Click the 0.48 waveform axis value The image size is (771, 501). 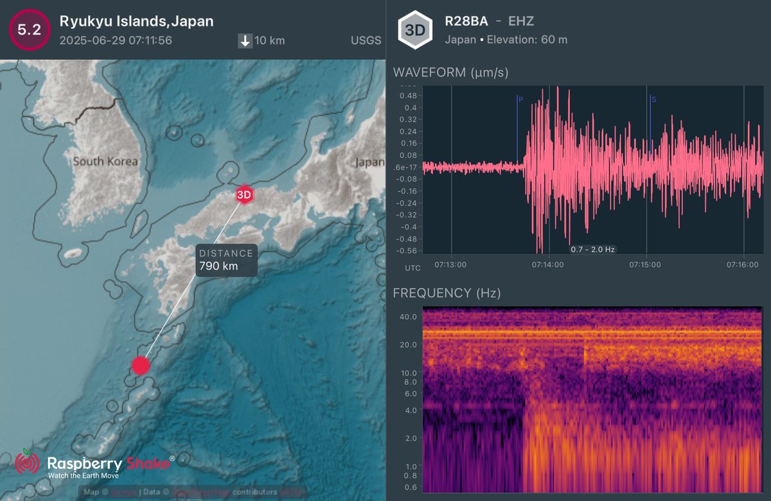pos(409,96)
